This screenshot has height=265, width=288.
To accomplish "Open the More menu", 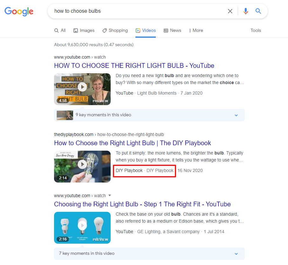I will 196,30.
